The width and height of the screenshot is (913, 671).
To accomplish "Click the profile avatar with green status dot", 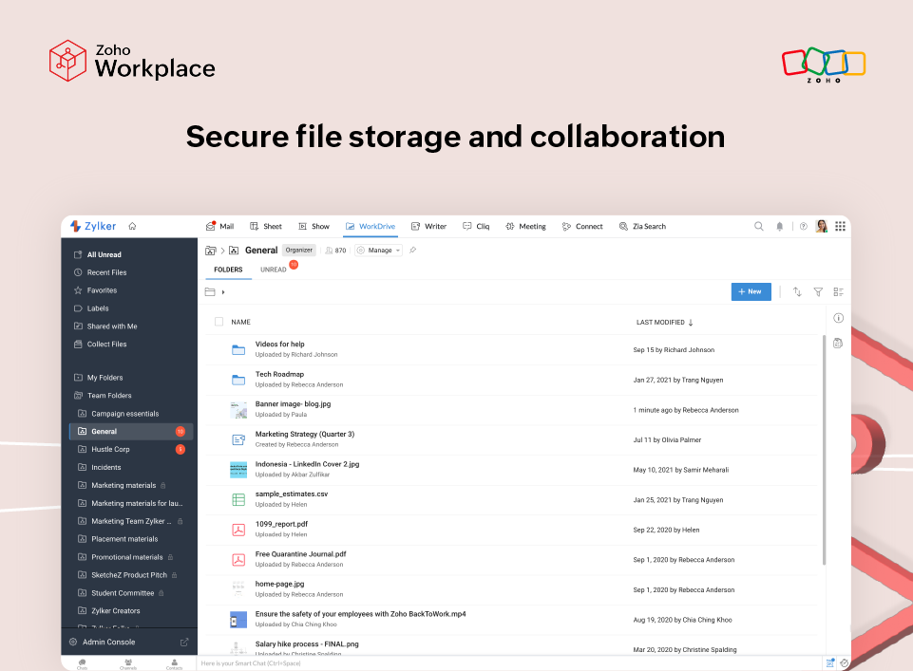I will tap(821, 226).
